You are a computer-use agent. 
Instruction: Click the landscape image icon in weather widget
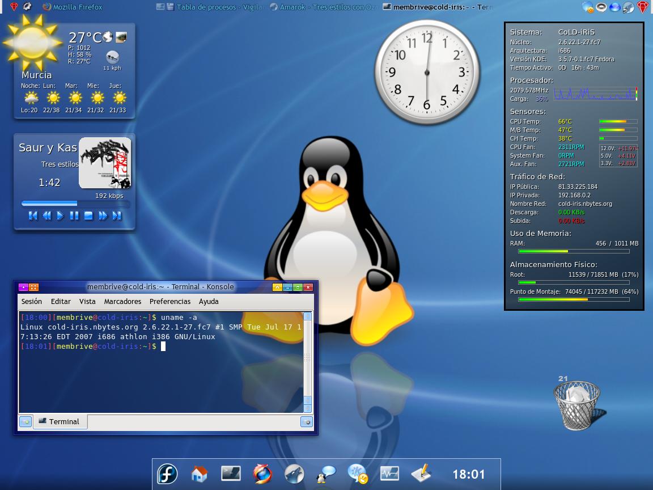tap(121, 37)
